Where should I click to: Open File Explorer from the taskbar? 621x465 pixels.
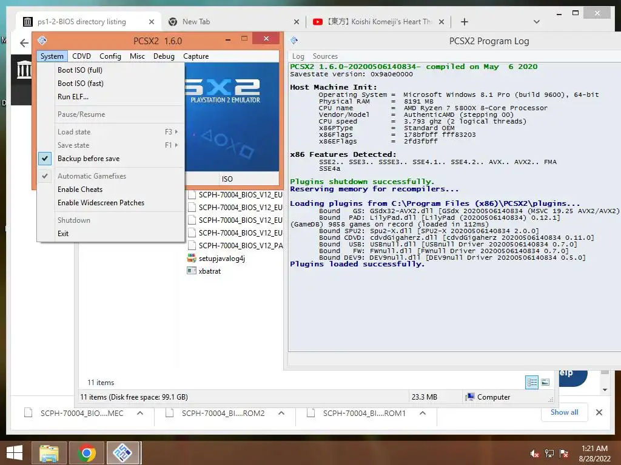click(49, 453)
